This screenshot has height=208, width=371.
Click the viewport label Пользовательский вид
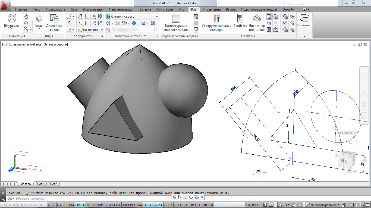[24, 44]
